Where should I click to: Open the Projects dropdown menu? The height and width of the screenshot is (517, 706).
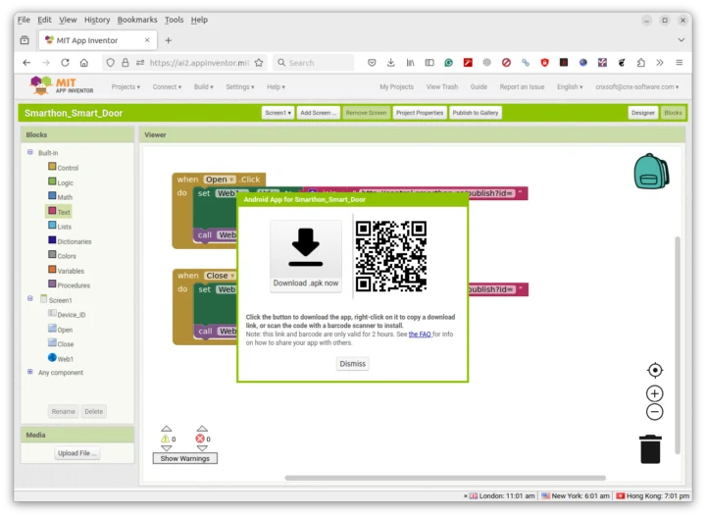126,87
